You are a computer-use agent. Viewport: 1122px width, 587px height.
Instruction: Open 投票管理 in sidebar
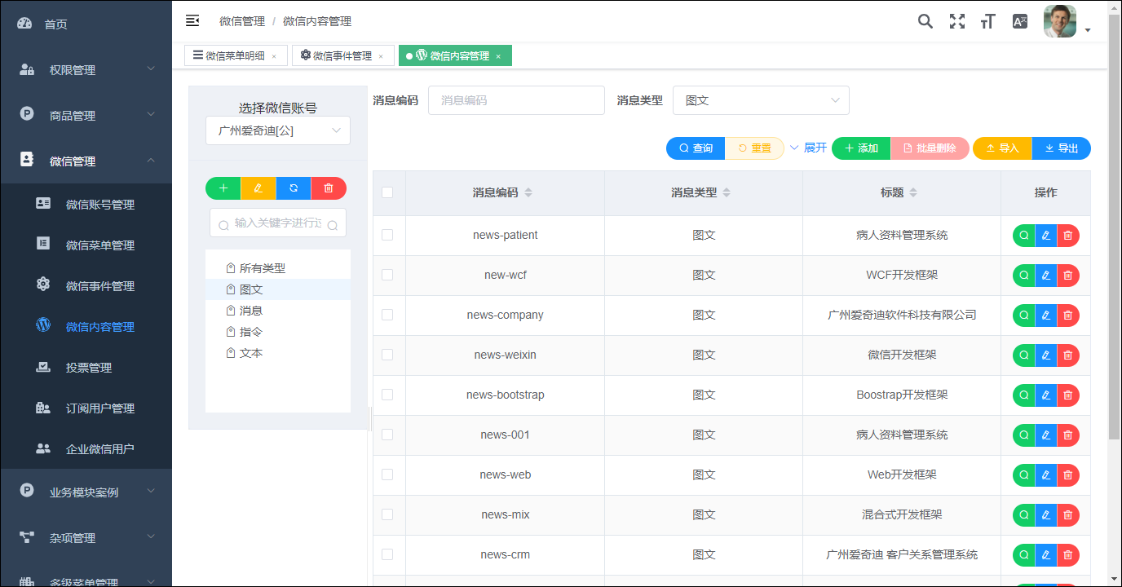86,368
